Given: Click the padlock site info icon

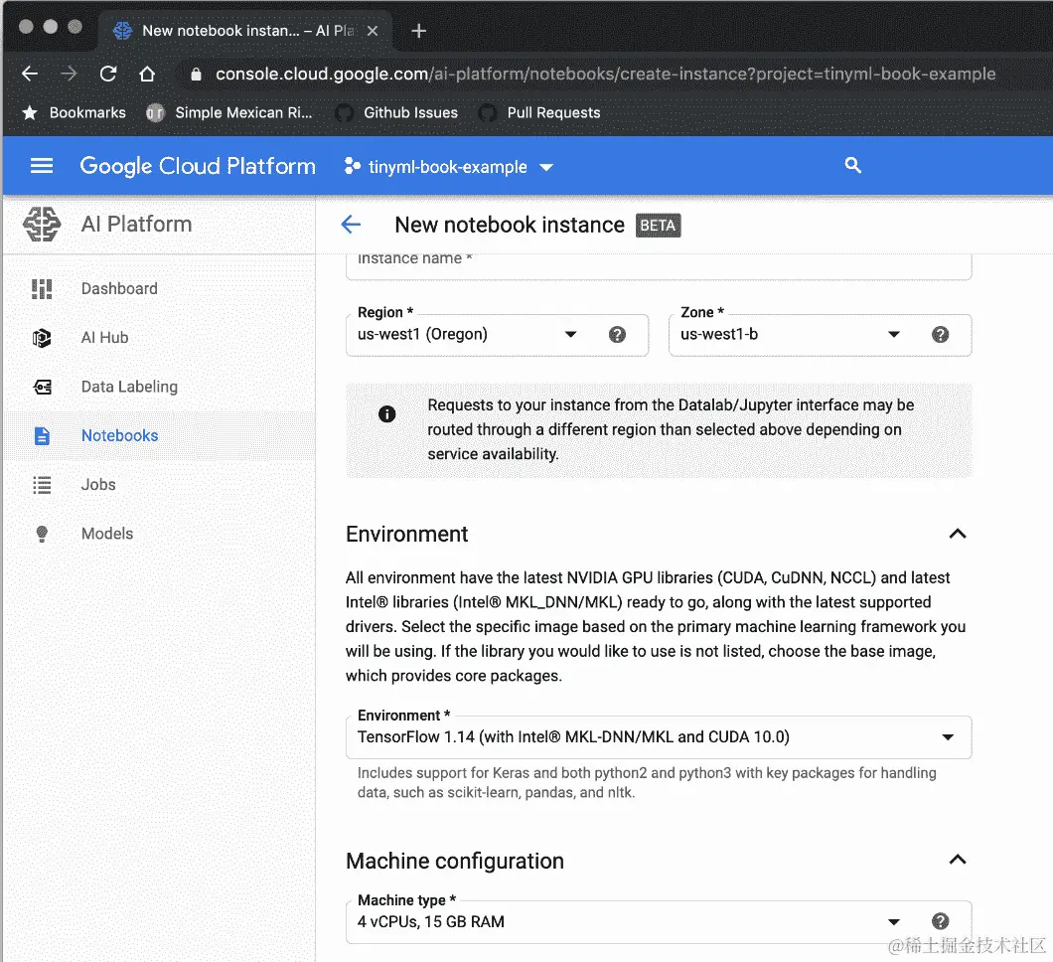Looking at the screenshot, I should coord(196,74).
